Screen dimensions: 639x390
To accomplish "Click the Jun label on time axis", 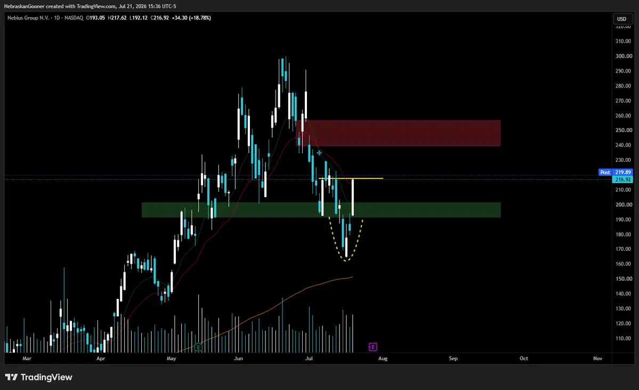I will [x=238, y=359].
